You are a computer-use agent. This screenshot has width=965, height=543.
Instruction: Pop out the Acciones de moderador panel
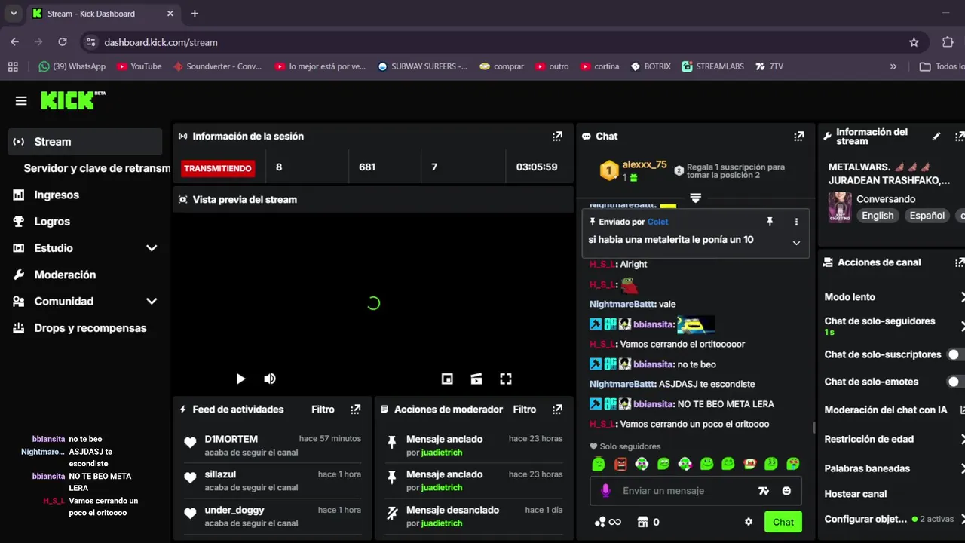tap(557, 410)
